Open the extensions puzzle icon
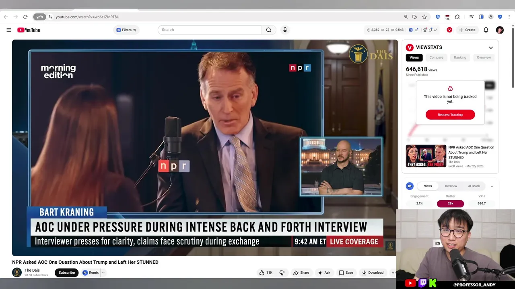Viewport: 515px width, 289px height. coord(457,17)
